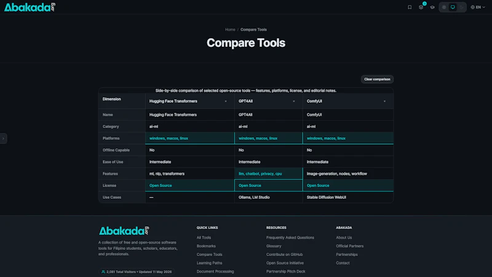Click the Clear comparison button
The image size is (492, 277).
tap(377, 79)
